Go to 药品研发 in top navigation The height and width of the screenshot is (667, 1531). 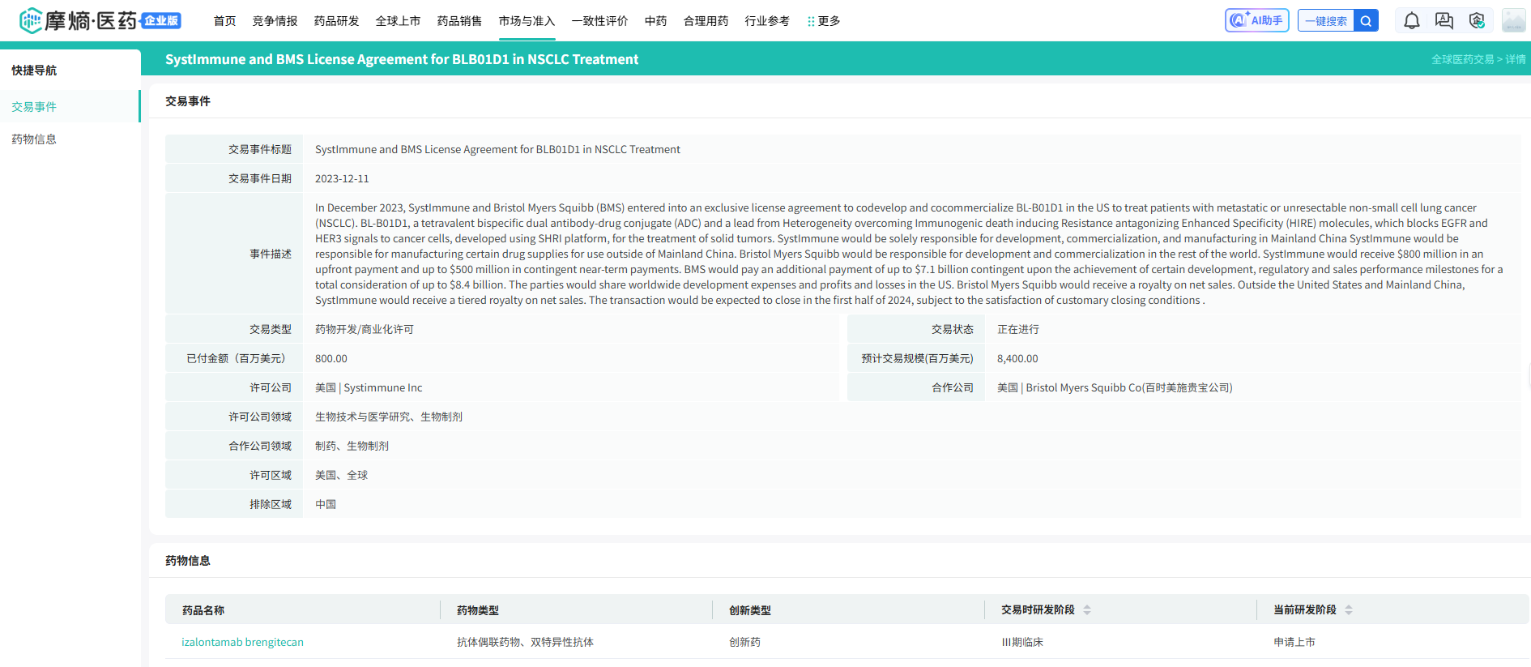336,21
